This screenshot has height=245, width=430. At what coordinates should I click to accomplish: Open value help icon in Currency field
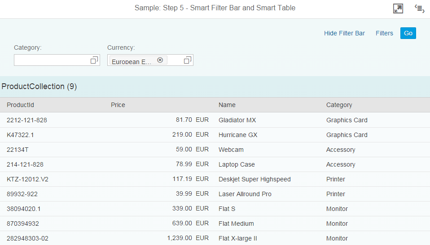188,60
